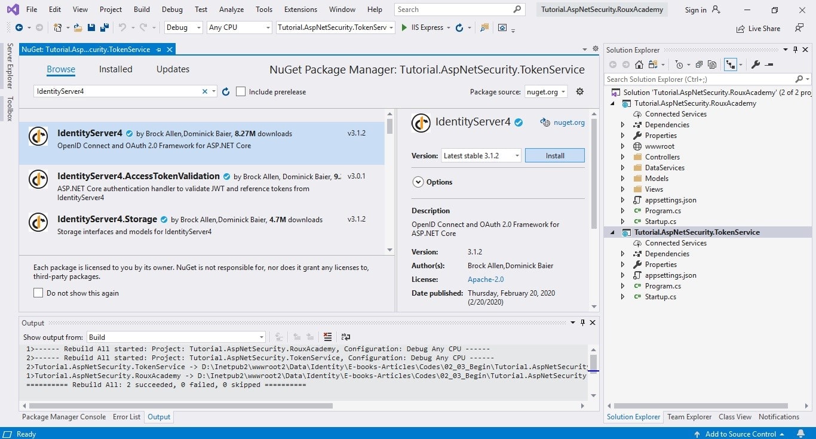This screenshot has width=816, height=439.
Task: Open NuGet package manager settings gear
Action: tap(579, 91)
